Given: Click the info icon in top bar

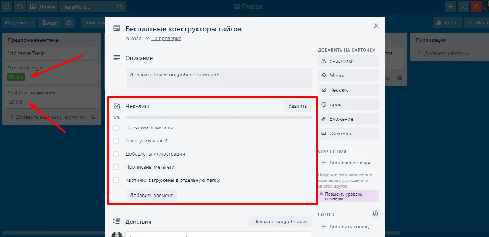Looking at the screenshot, I should [x=463, y=7].
